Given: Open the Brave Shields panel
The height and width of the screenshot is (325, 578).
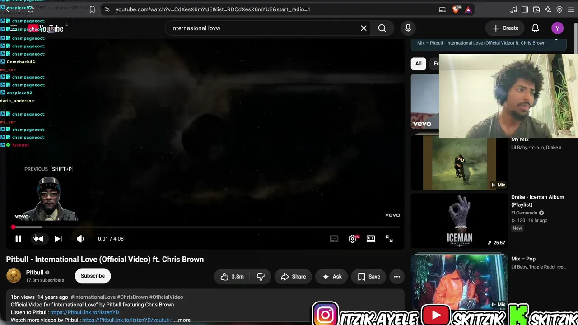Looking at the screenshot, I should [x=456, y=9].
